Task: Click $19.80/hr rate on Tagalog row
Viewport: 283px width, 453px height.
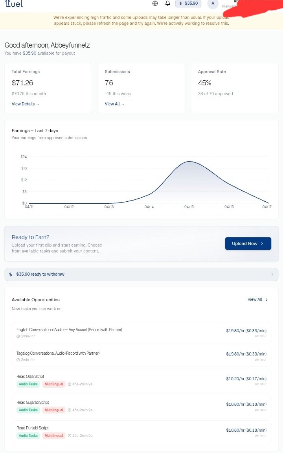Action: (x=246, y=354)
